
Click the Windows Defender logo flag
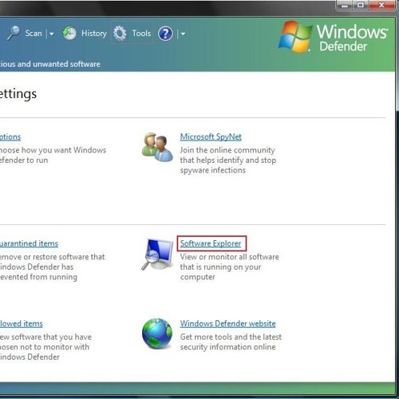coord(294,37)
